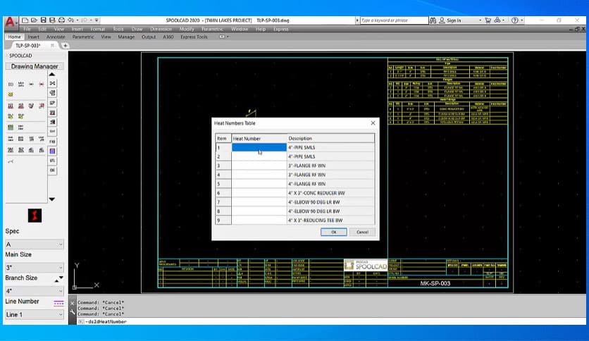Viewport: 589px width, 341px height.
Task: Click the Help question mark icon
Action: tap(514, 20)
